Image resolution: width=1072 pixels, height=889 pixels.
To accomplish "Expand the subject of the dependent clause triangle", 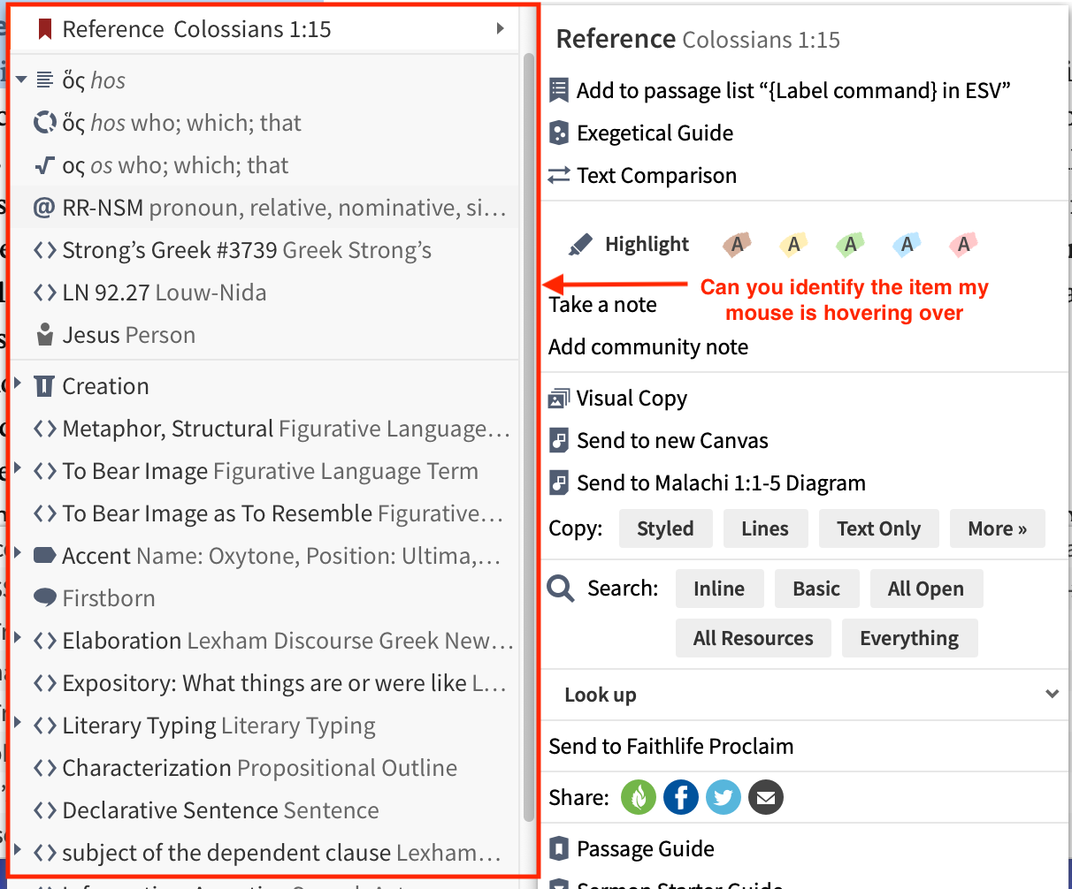I will click(x=17, y=850).
